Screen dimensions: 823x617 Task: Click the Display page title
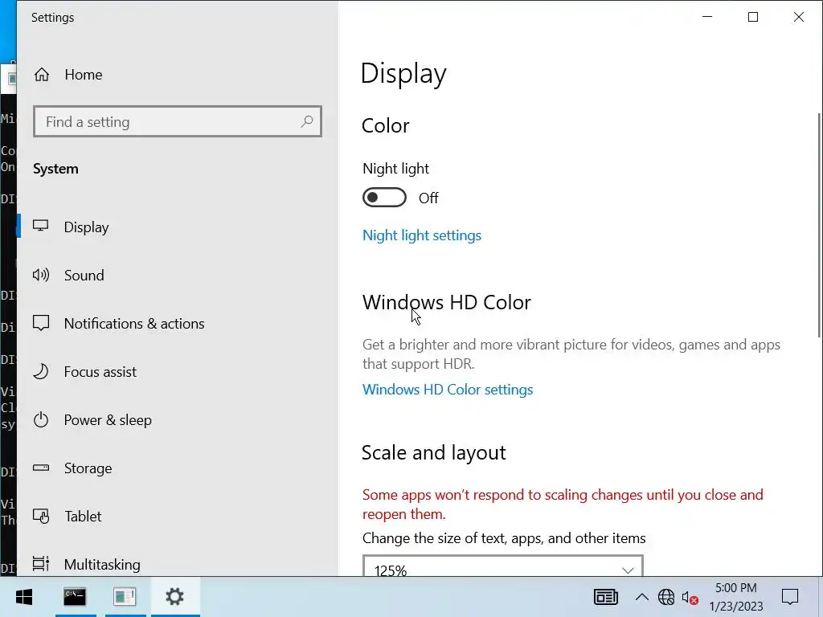tap(403, 73)
